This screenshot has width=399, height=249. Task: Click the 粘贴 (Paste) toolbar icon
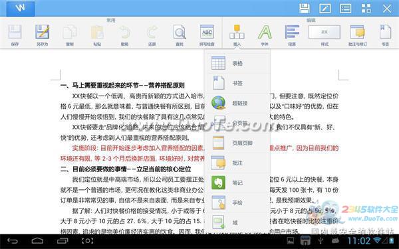click(x=97, y=35)
